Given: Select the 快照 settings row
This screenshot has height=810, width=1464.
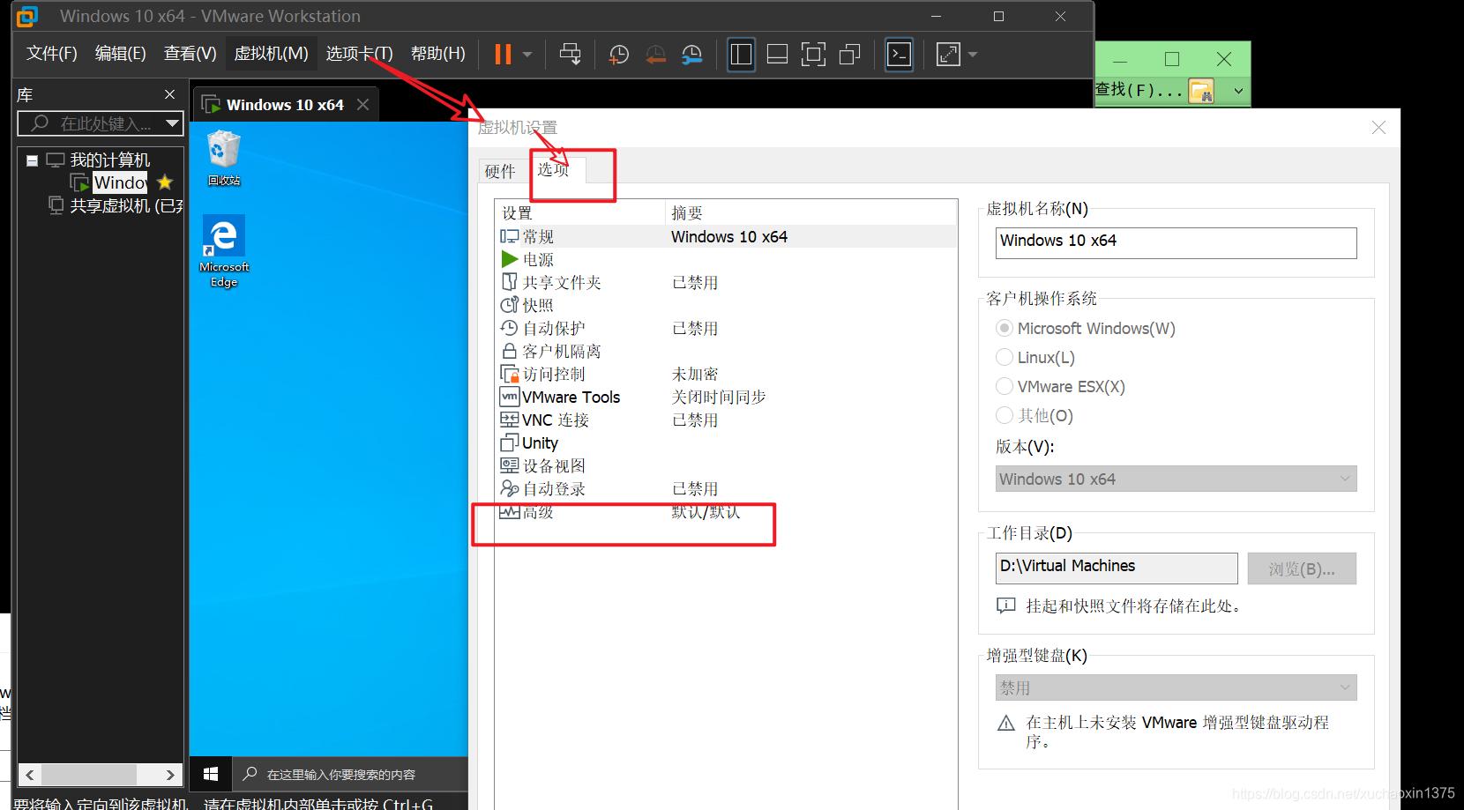Looking at the screenshot, I should [725, 305].
